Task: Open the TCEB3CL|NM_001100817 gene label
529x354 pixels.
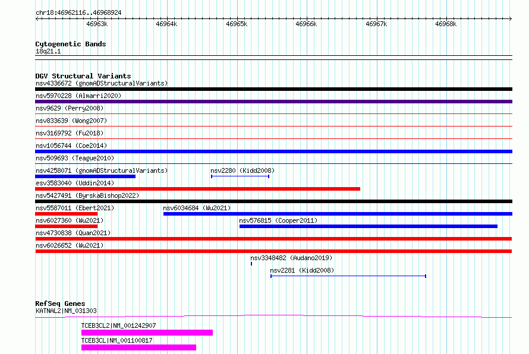Action: [x=116, y=340]
